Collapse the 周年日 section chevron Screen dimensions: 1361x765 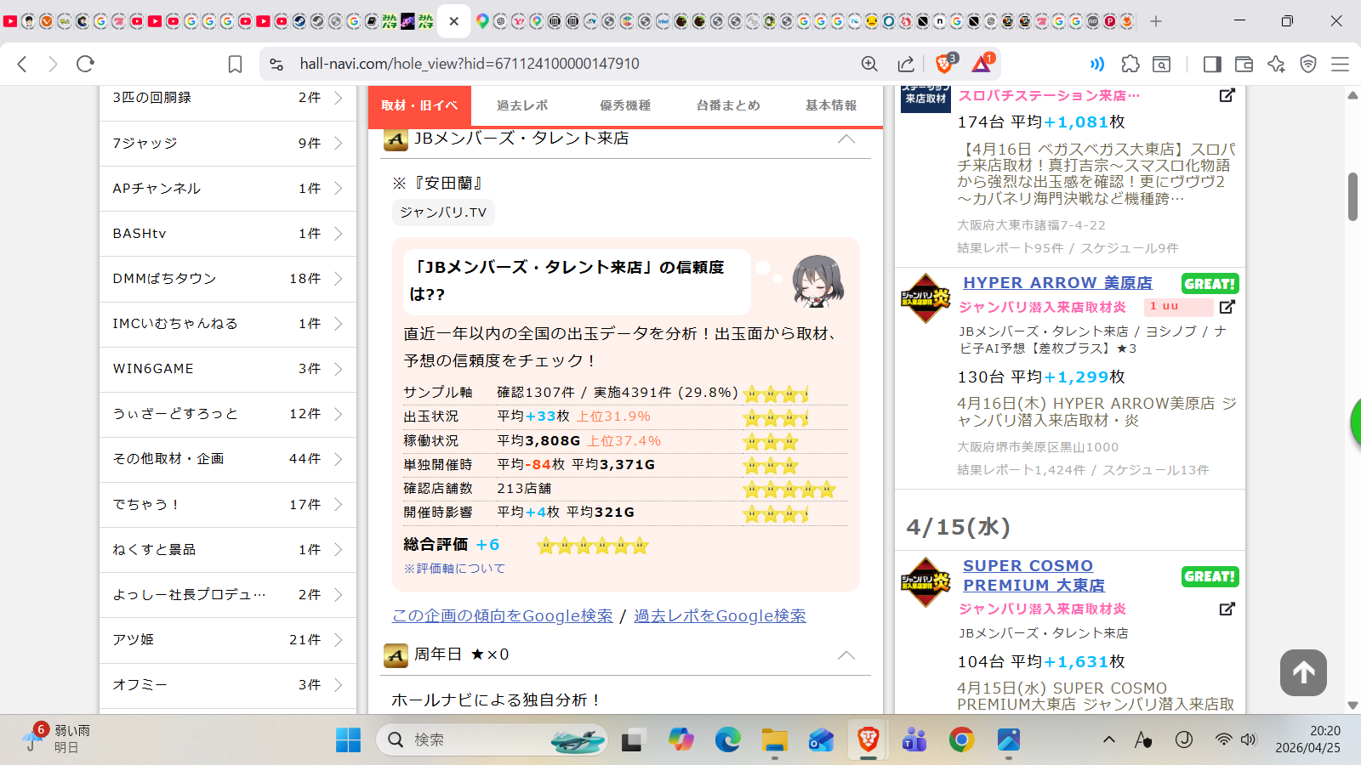pos(846,654)
